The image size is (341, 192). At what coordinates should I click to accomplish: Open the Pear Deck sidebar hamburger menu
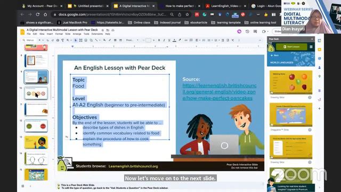click(311, 47)
